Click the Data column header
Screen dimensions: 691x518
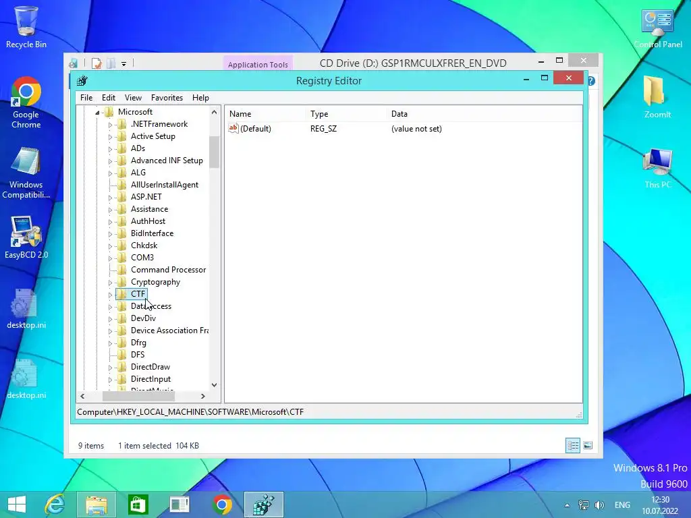[484, 113]
